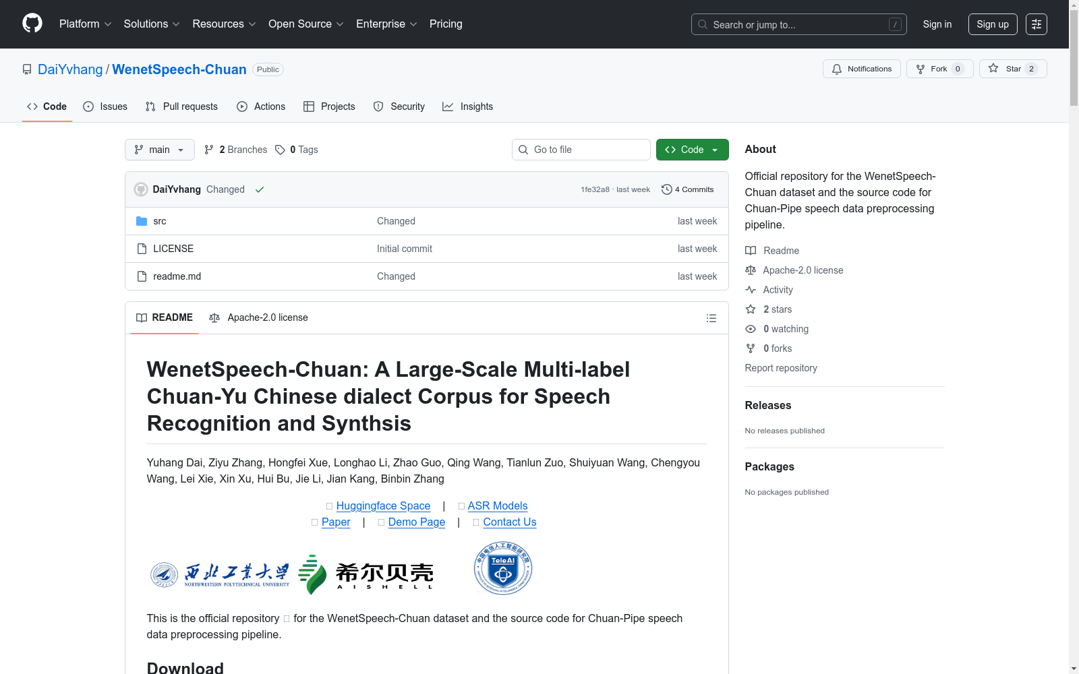Click the fork icon beside 0 forks

click(751, 348)
